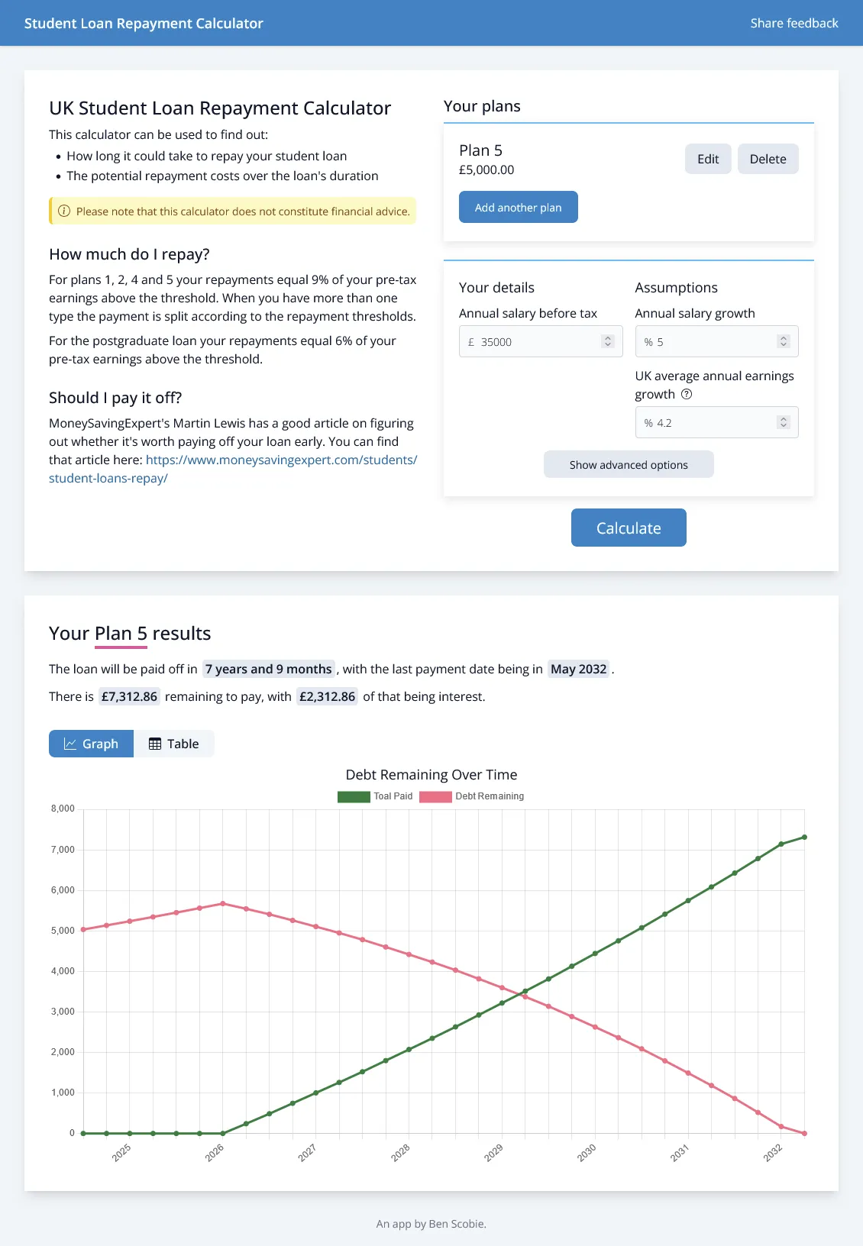863x1246 pixels.
Task: Click the info icon in the yellow notice
Action: pos(65,211)
